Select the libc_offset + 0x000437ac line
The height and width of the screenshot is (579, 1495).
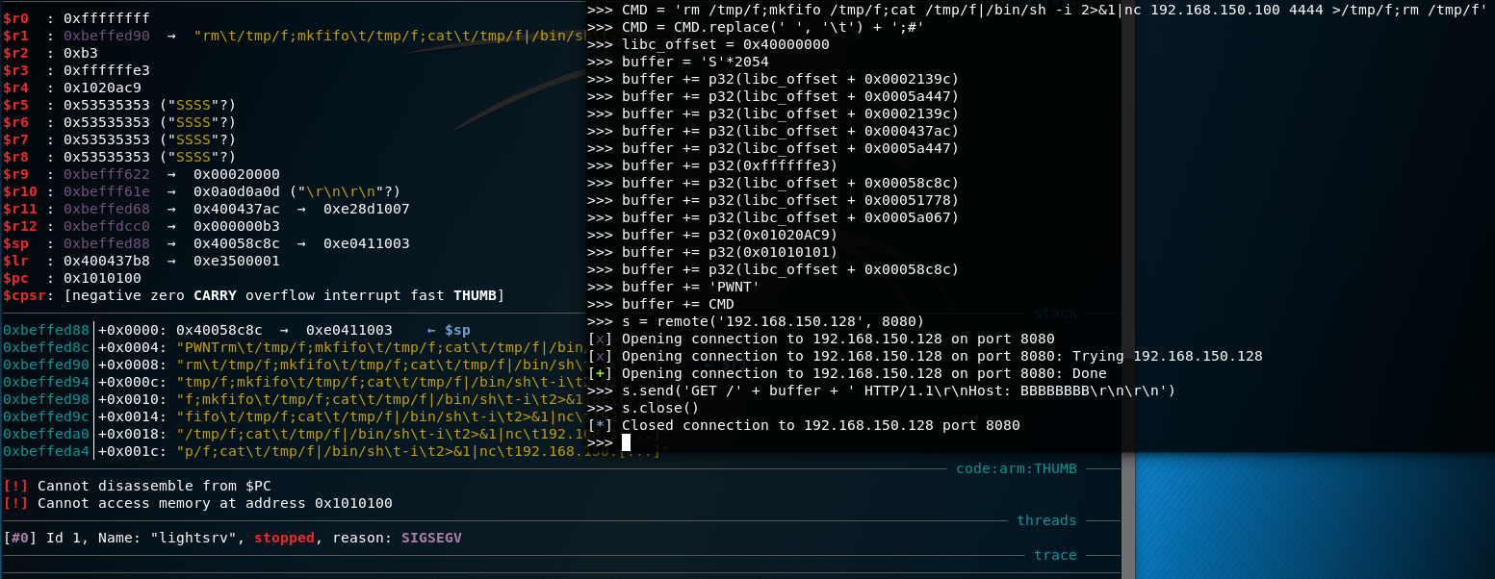tap(773, 131)
